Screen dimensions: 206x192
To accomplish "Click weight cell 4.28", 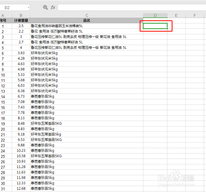I will [x=21, y=58].
